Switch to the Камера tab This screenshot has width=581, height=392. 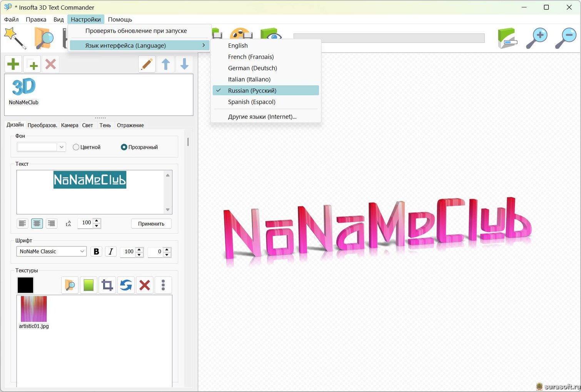(69, 125)
